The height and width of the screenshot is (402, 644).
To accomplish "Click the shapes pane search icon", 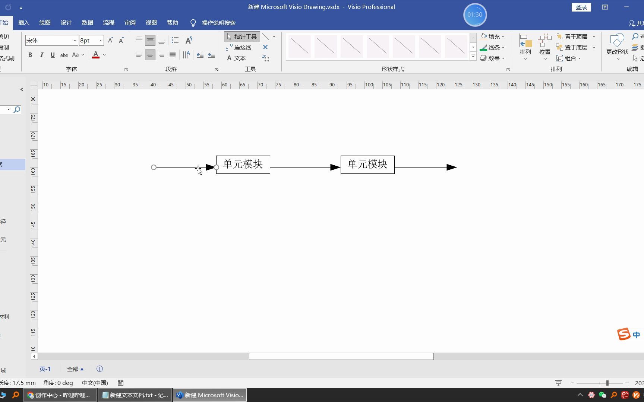I will [17, 109].
